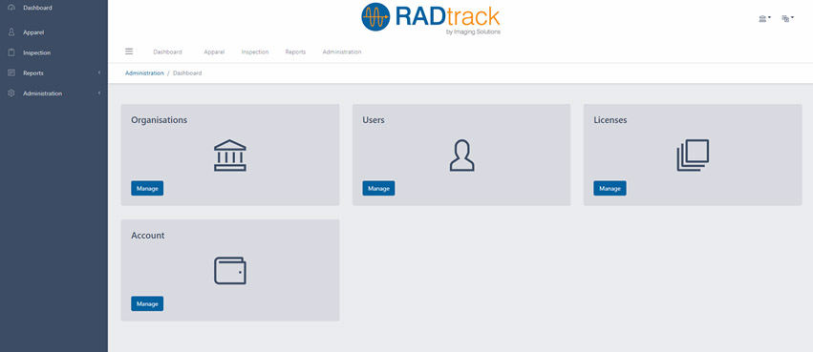The height and width of the screenshot is (352, 813).
Task: Follow the Administration breadcrumb link
Action: [144, 73]
